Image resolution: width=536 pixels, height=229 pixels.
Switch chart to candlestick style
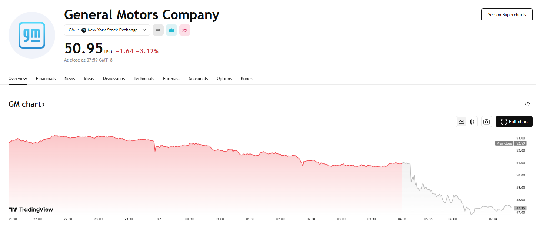(472, 122)
